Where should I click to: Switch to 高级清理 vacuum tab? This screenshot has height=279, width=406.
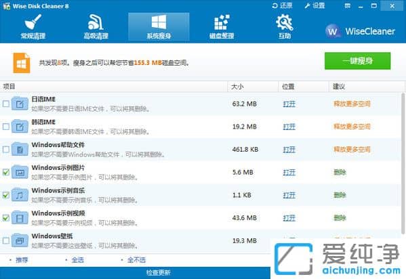96,26
